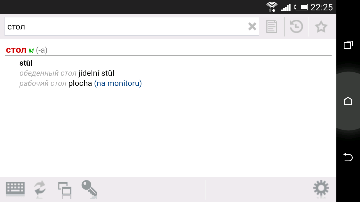Viewport: 360px width, 202px height.
Task: Tap the translation stůl
Action: [x=26, y=63]
